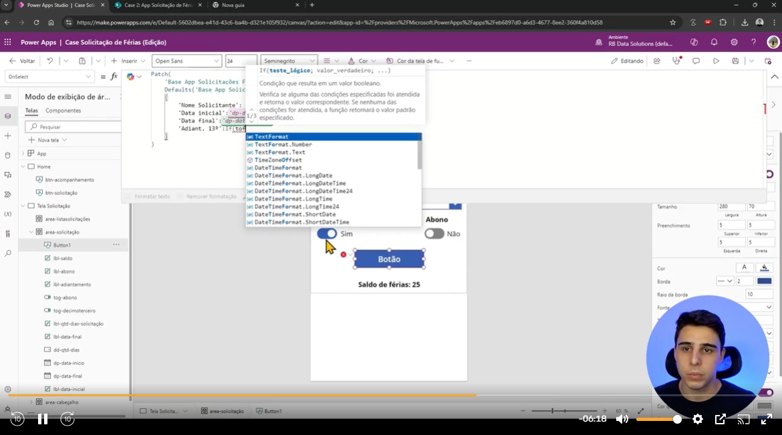Click the fx formula icon
Screen dimensions: 782x435
point(114,77)
